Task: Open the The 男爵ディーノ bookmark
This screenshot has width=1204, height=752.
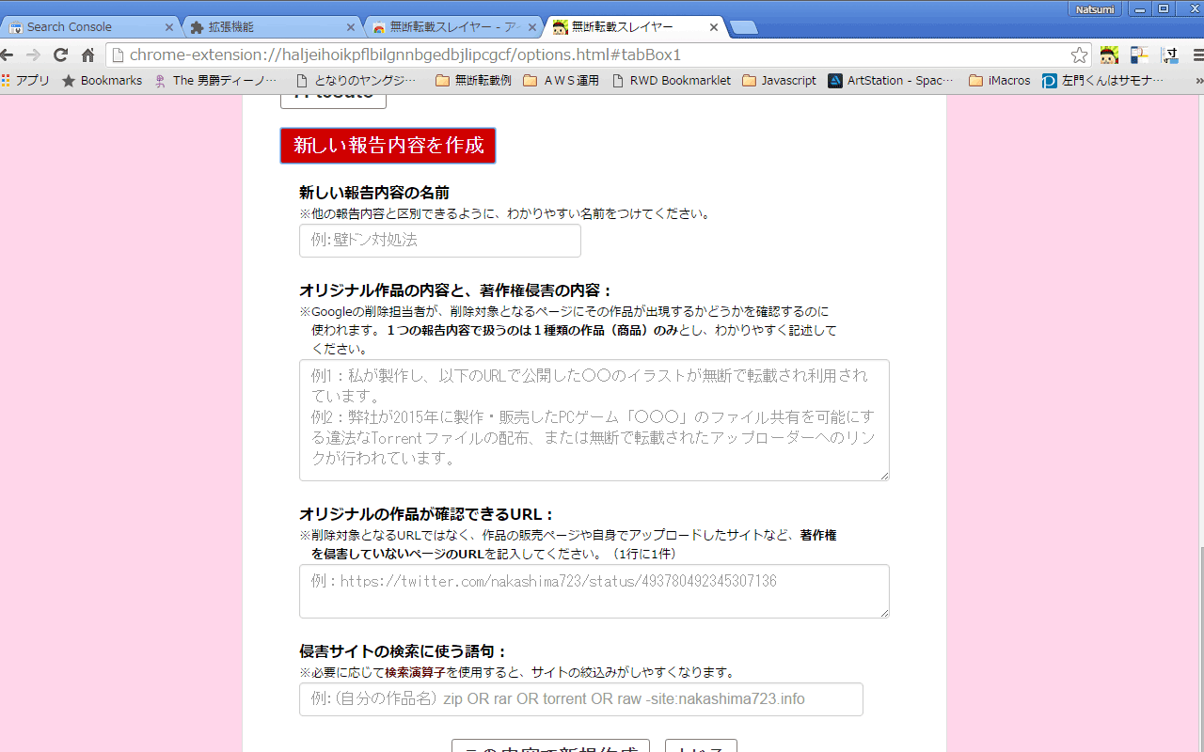Action: (x=215, y=81)
